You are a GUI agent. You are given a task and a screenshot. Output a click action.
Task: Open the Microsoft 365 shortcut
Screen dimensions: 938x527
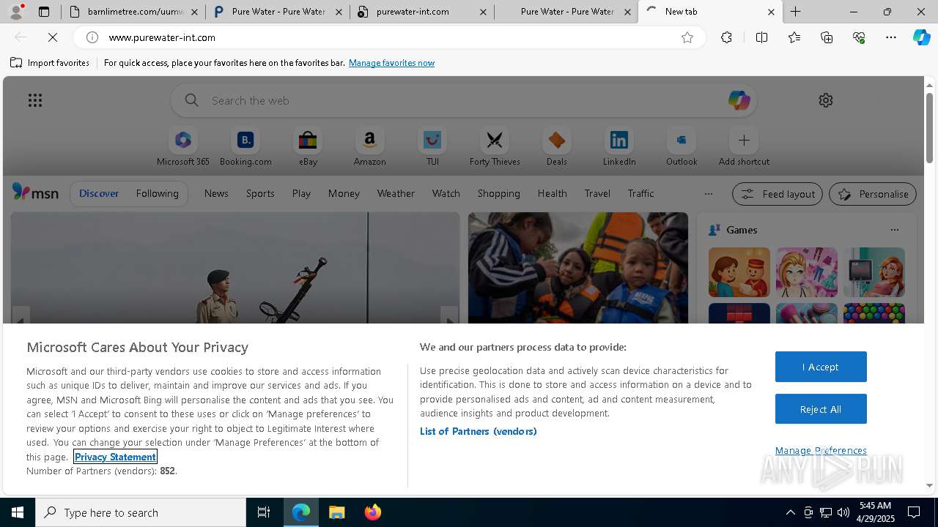(183, 147)
